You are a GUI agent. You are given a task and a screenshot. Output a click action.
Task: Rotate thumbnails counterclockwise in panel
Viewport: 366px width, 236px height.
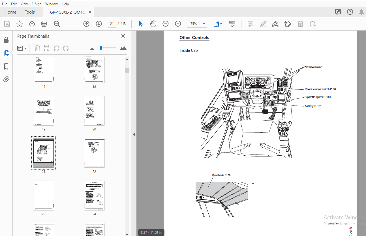click(x=56, y=48)
